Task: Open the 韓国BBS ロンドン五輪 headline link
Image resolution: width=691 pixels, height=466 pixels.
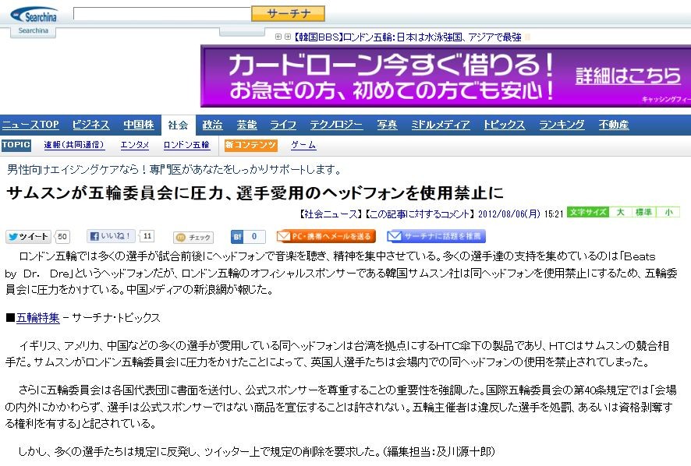Action: pyautogui.click(x=407, y=37)
